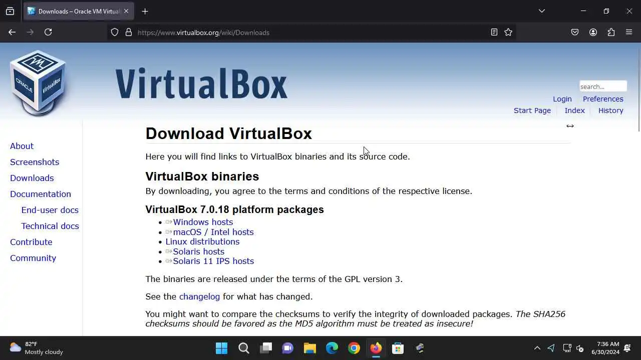
Task: Download the macOS / Intel hosts package
Action: pyautogui.click(x=213, y=232)
